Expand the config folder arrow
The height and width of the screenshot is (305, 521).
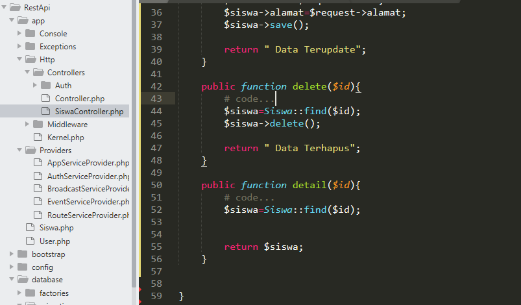(12, 267)
